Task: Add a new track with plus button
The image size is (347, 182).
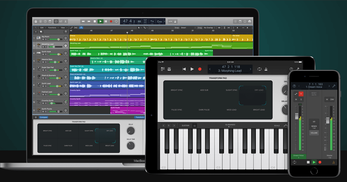Action: (36, 32)
